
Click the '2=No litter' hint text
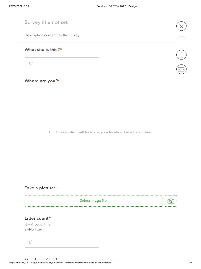pos(33,229)
